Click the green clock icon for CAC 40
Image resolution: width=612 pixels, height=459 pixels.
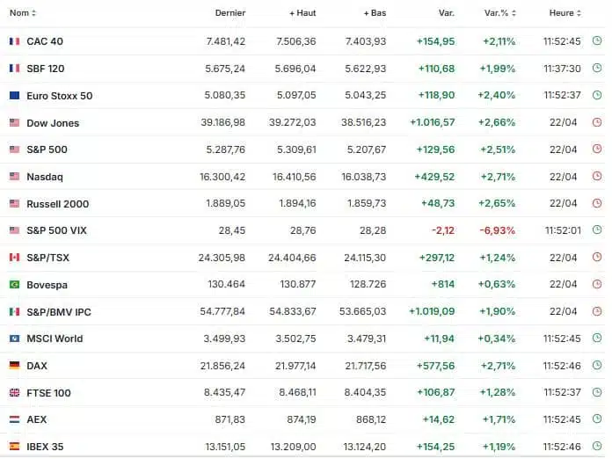(597, 41)
